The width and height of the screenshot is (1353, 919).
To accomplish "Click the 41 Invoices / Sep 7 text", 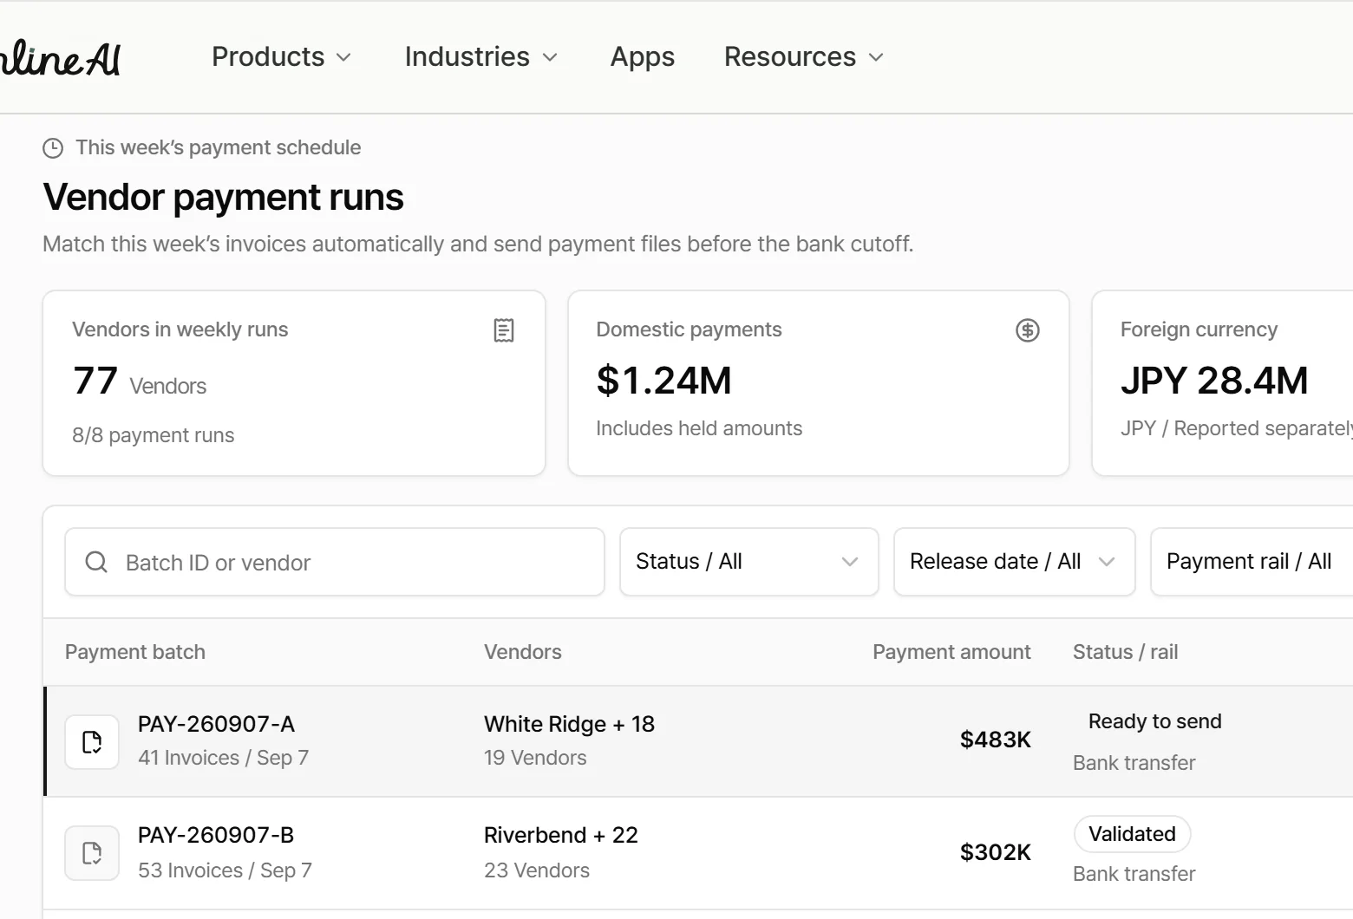I will click(224, 758).
